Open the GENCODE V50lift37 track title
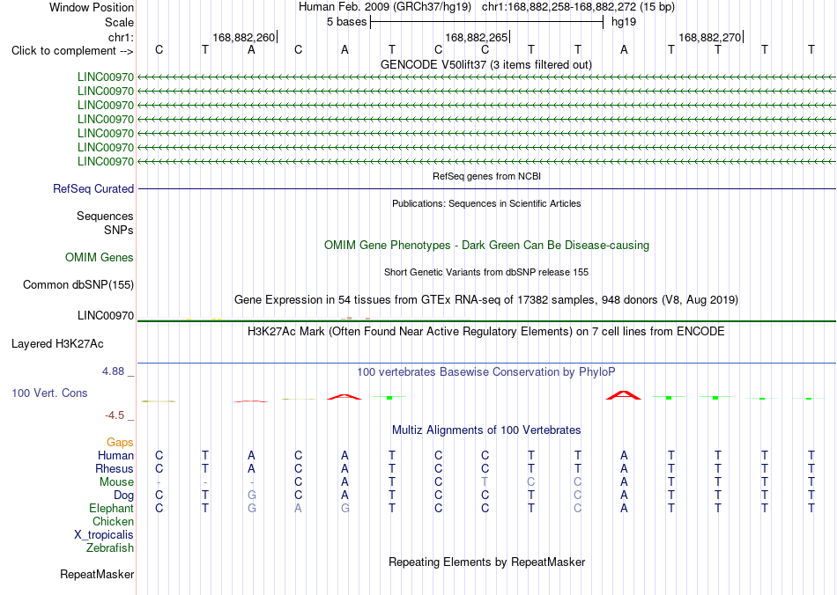Viewport: 837px width, 595px height. (x=486, y=64)
